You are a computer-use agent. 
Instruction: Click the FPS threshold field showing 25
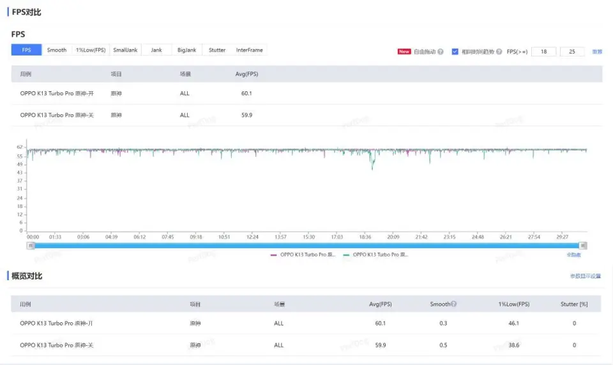571,52
